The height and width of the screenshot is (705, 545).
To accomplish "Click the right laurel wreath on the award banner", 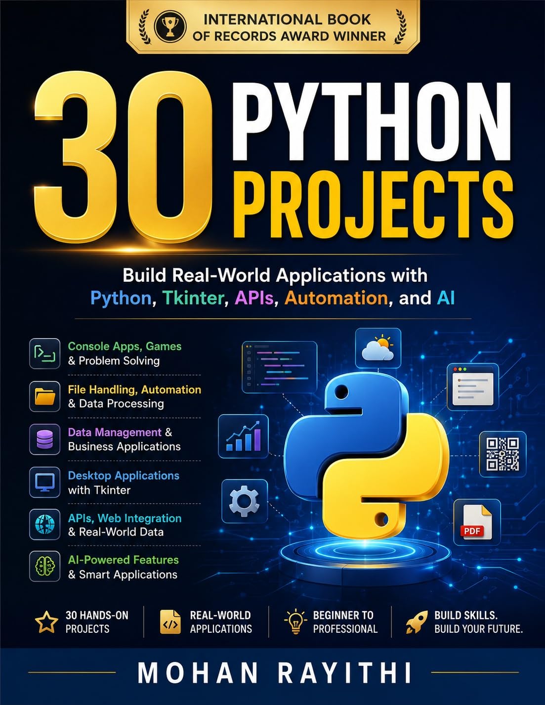I will (x=401, y=26).
